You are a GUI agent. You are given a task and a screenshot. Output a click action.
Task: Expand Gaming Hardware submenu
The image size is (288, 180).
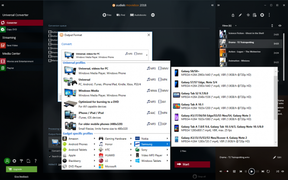[x=115, y=139]
